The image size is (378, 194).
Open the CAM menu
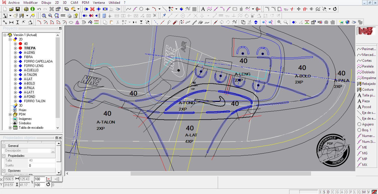(x=74, y=3)
